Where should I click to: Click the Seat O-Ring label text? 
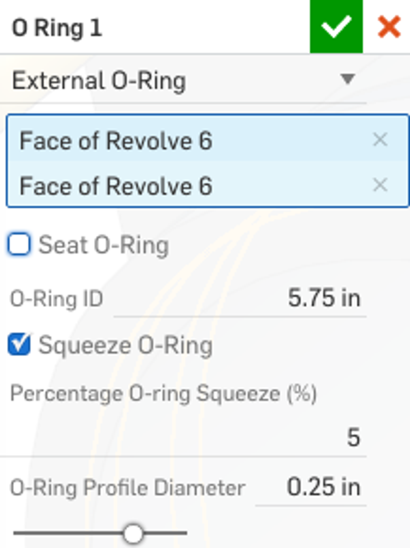click(104, 245)
